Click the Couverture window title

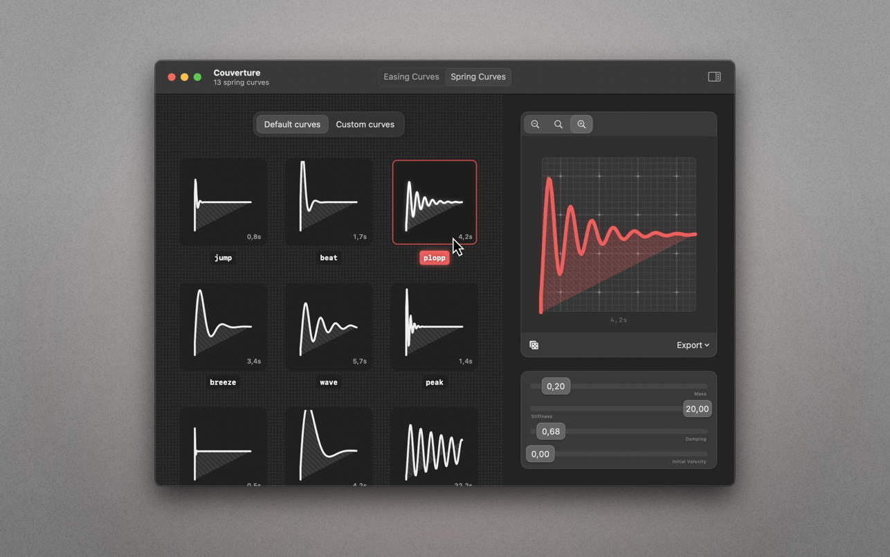coord(237,73)
